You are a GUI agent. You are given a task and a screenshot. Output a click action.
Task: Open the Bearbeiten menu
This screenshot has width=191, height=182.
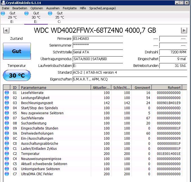[20, 8]
